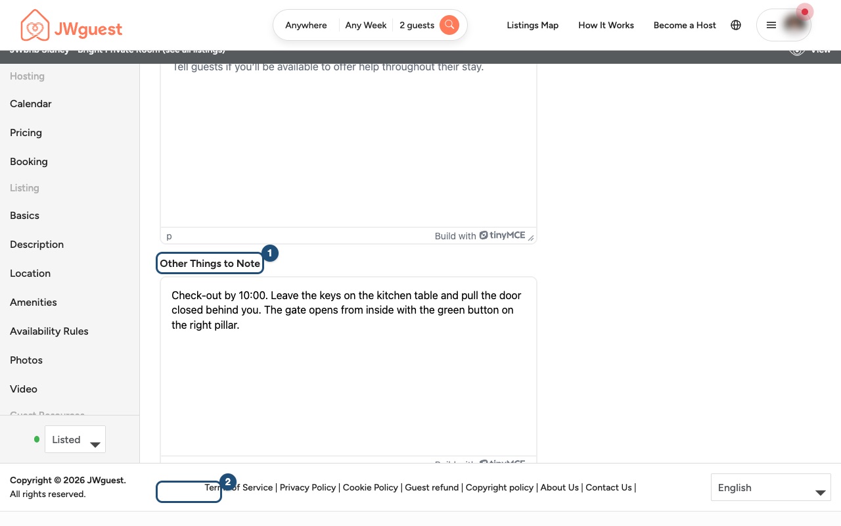Open Amenities listing section
The height and width of the screenshot is (526, 841).
(34, 302)
